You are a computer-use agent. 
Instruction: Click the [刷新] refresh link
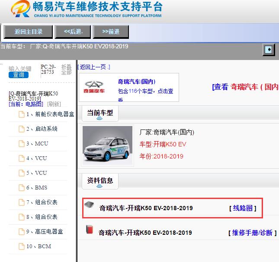[x=54, y=104]
